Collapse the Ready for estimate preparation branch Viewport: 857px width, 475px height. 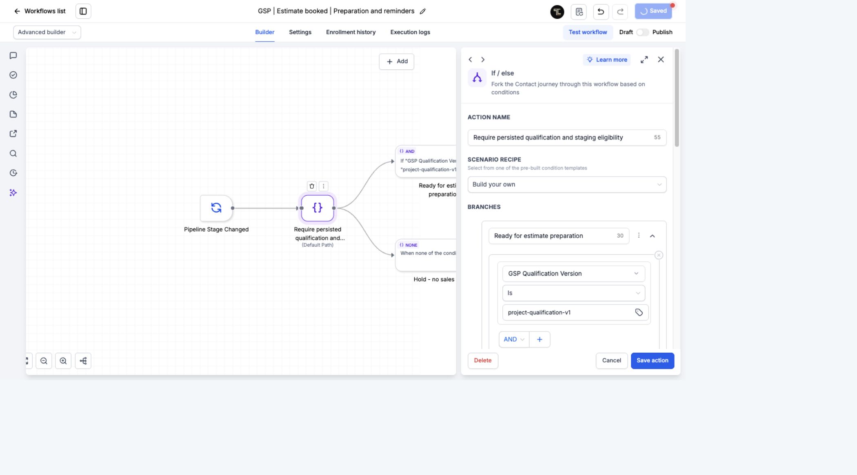[x=652, y=236]
